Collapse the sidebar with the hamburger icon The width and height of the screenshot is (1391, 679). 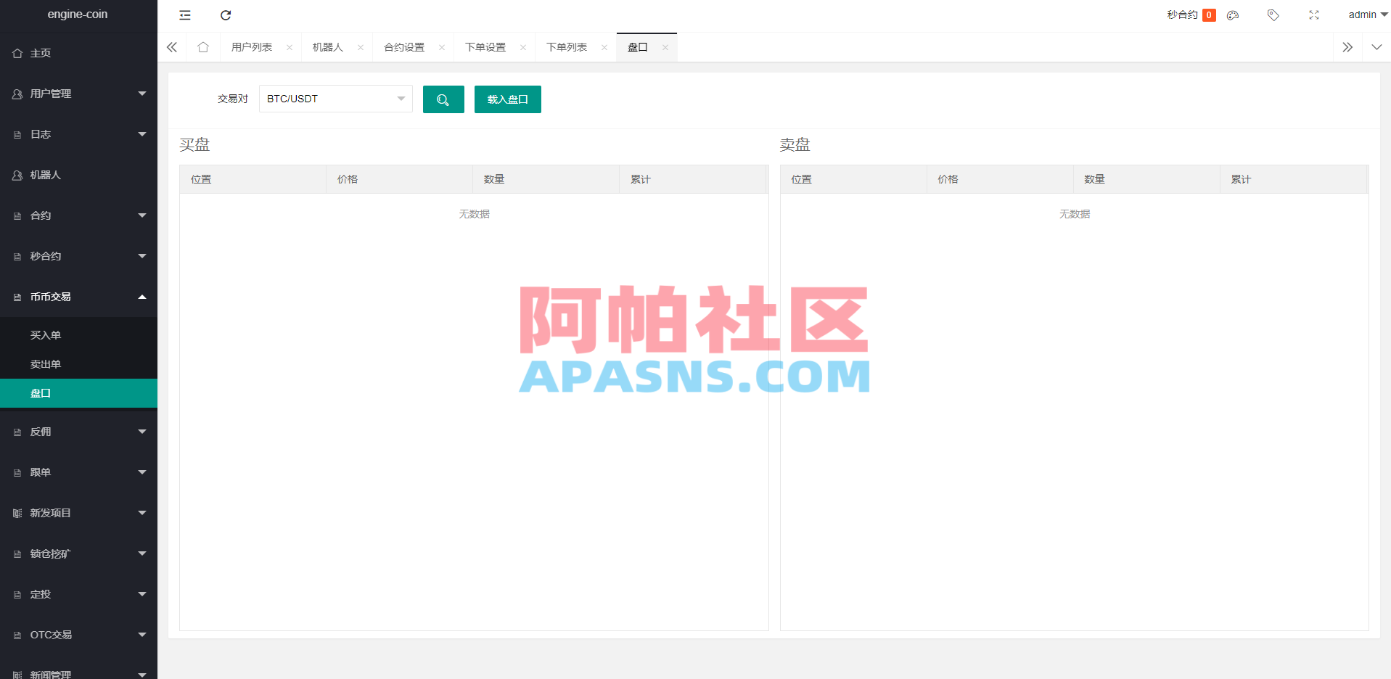tap(185, 15)
